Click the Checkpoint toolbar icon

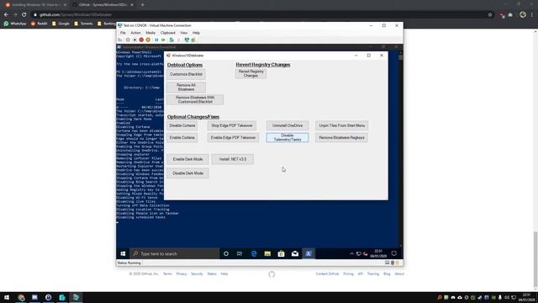pyautogui.click(x=171, y=40)
